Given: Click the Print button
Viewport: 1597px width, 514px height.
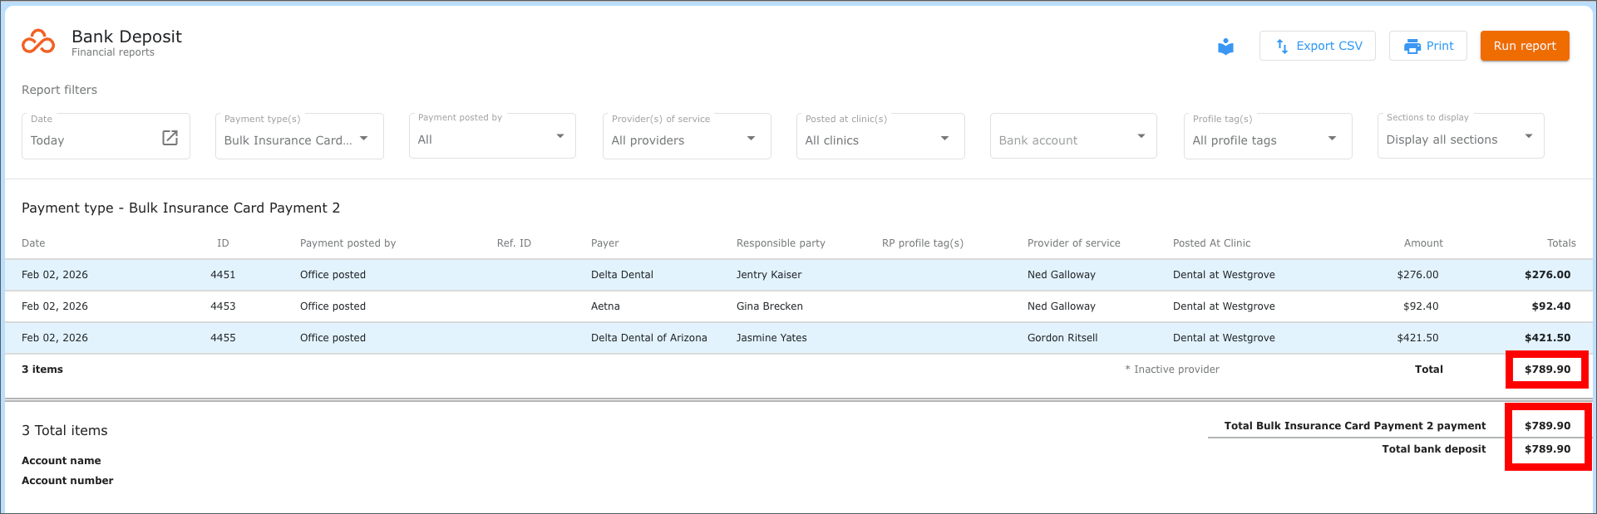Looking at the screenshot, I should pos(1428,46).
